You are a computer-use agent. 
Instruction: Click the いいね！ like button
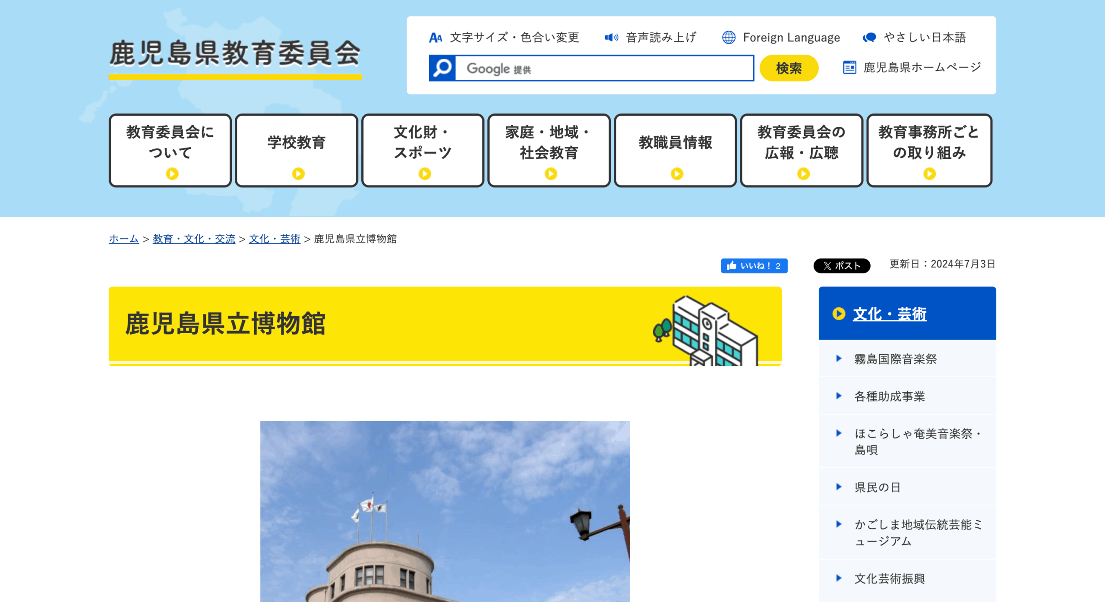pos(754,266)
